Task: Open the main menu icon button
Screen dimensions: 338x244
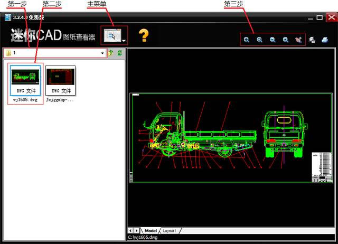Action: [112, 35]
